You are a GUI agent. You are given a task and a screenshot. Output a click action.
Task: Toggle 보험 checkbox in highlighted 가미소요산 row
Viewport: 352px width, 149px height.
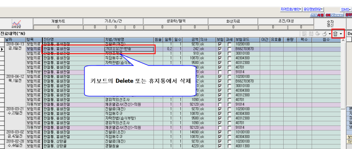click(x=220, y=49)
